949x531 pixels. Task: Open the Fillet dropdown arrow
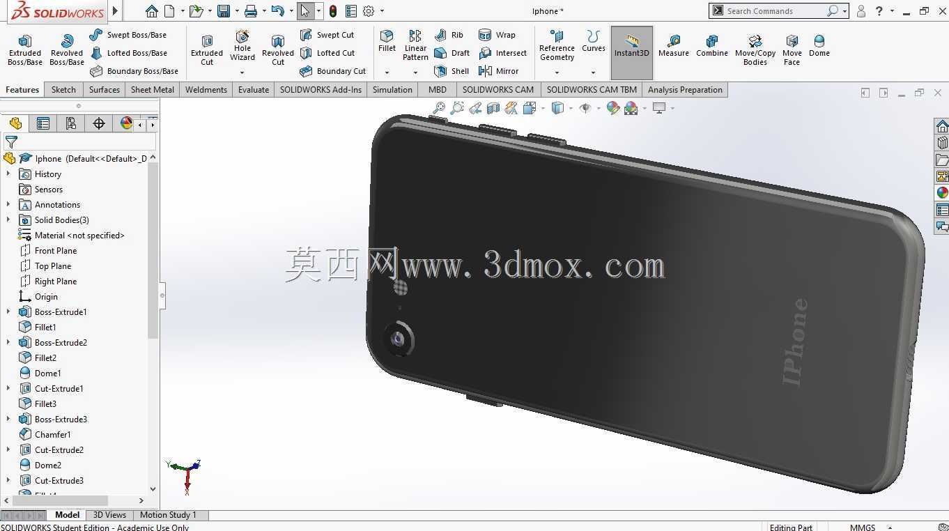click(387, 72)
